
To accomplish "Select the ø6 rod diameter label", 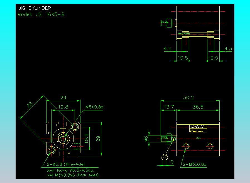I will (x=146, y=139).
